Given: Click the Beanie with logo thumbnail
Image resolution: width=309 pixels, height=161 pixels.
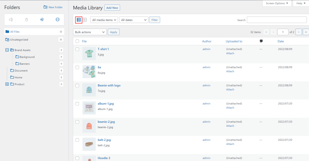Looking at the screenshot, I should point(89,90).
